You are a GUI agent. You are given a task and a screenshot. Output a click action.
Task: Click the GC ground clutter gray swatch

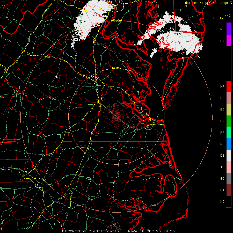[x=229, y=178]
